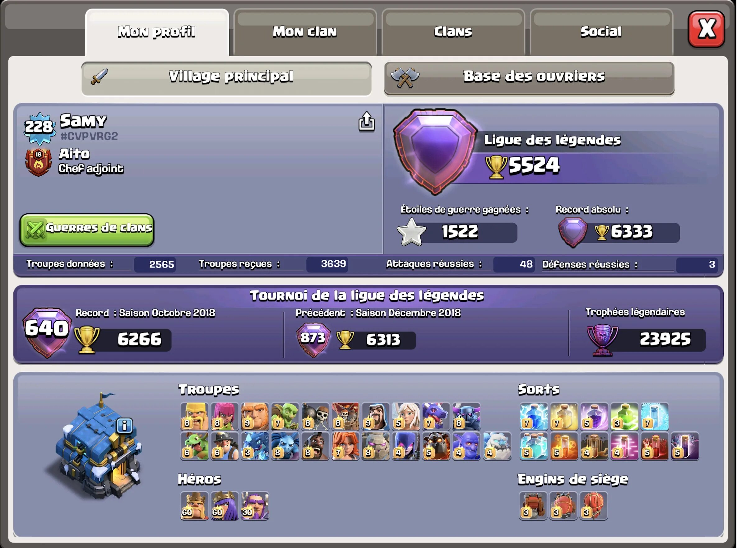This screenshot has height=548, width=737.
Task: Tap the Legend League shield badge
Action: [x=435, y=151]
